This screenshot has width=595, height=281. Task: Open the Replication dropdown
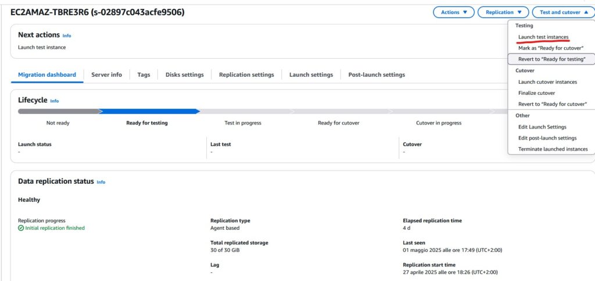coord(503,12)
